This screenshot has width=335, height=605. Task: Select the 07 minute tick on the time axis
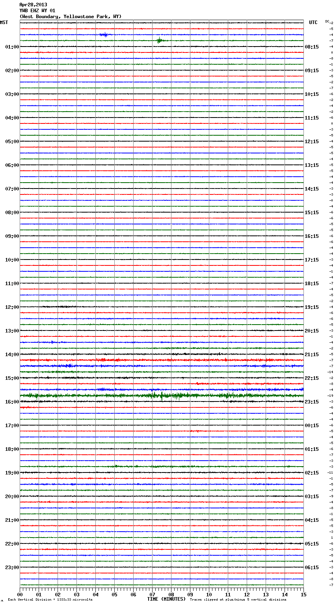(x=152, y=594)
